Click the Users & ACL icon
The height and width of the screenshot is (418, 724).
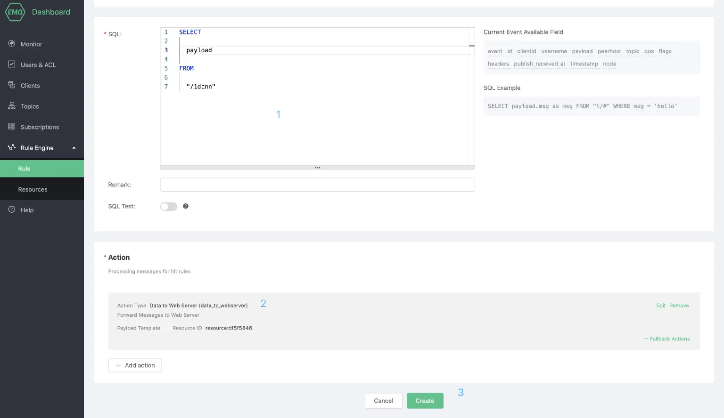12,64
